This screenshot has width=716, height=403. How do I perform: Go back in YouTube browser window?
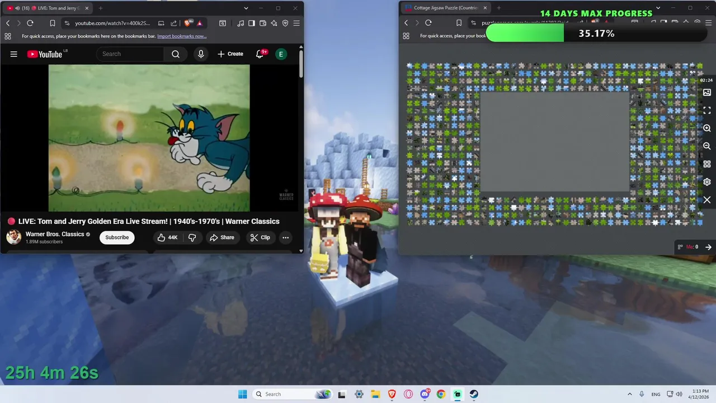tap(8, 23)
